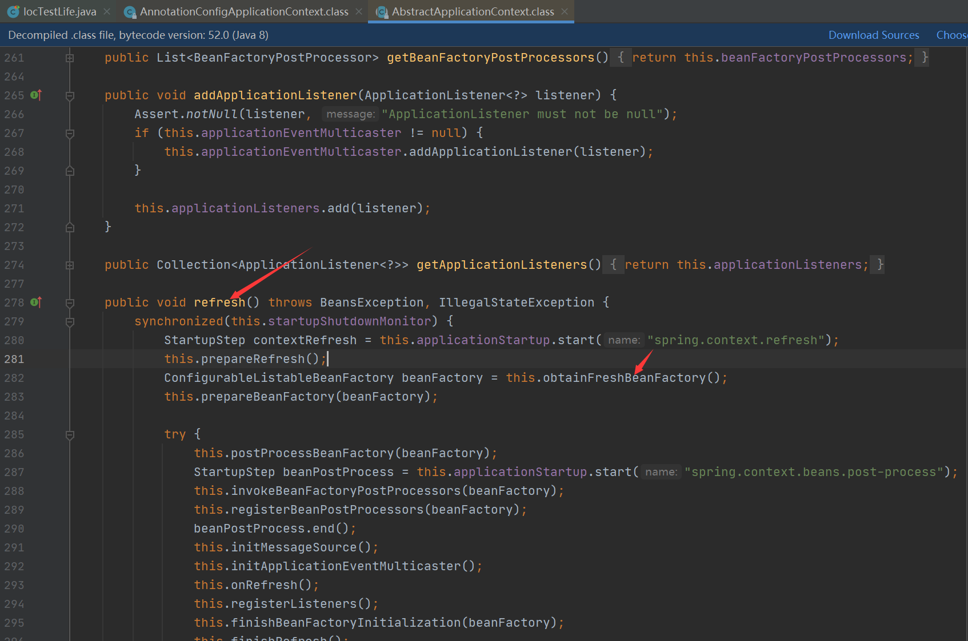Click the "ApplicationListener must not be null" string
This screenshot has height=641, width=968.
click(x=523, y=114)
